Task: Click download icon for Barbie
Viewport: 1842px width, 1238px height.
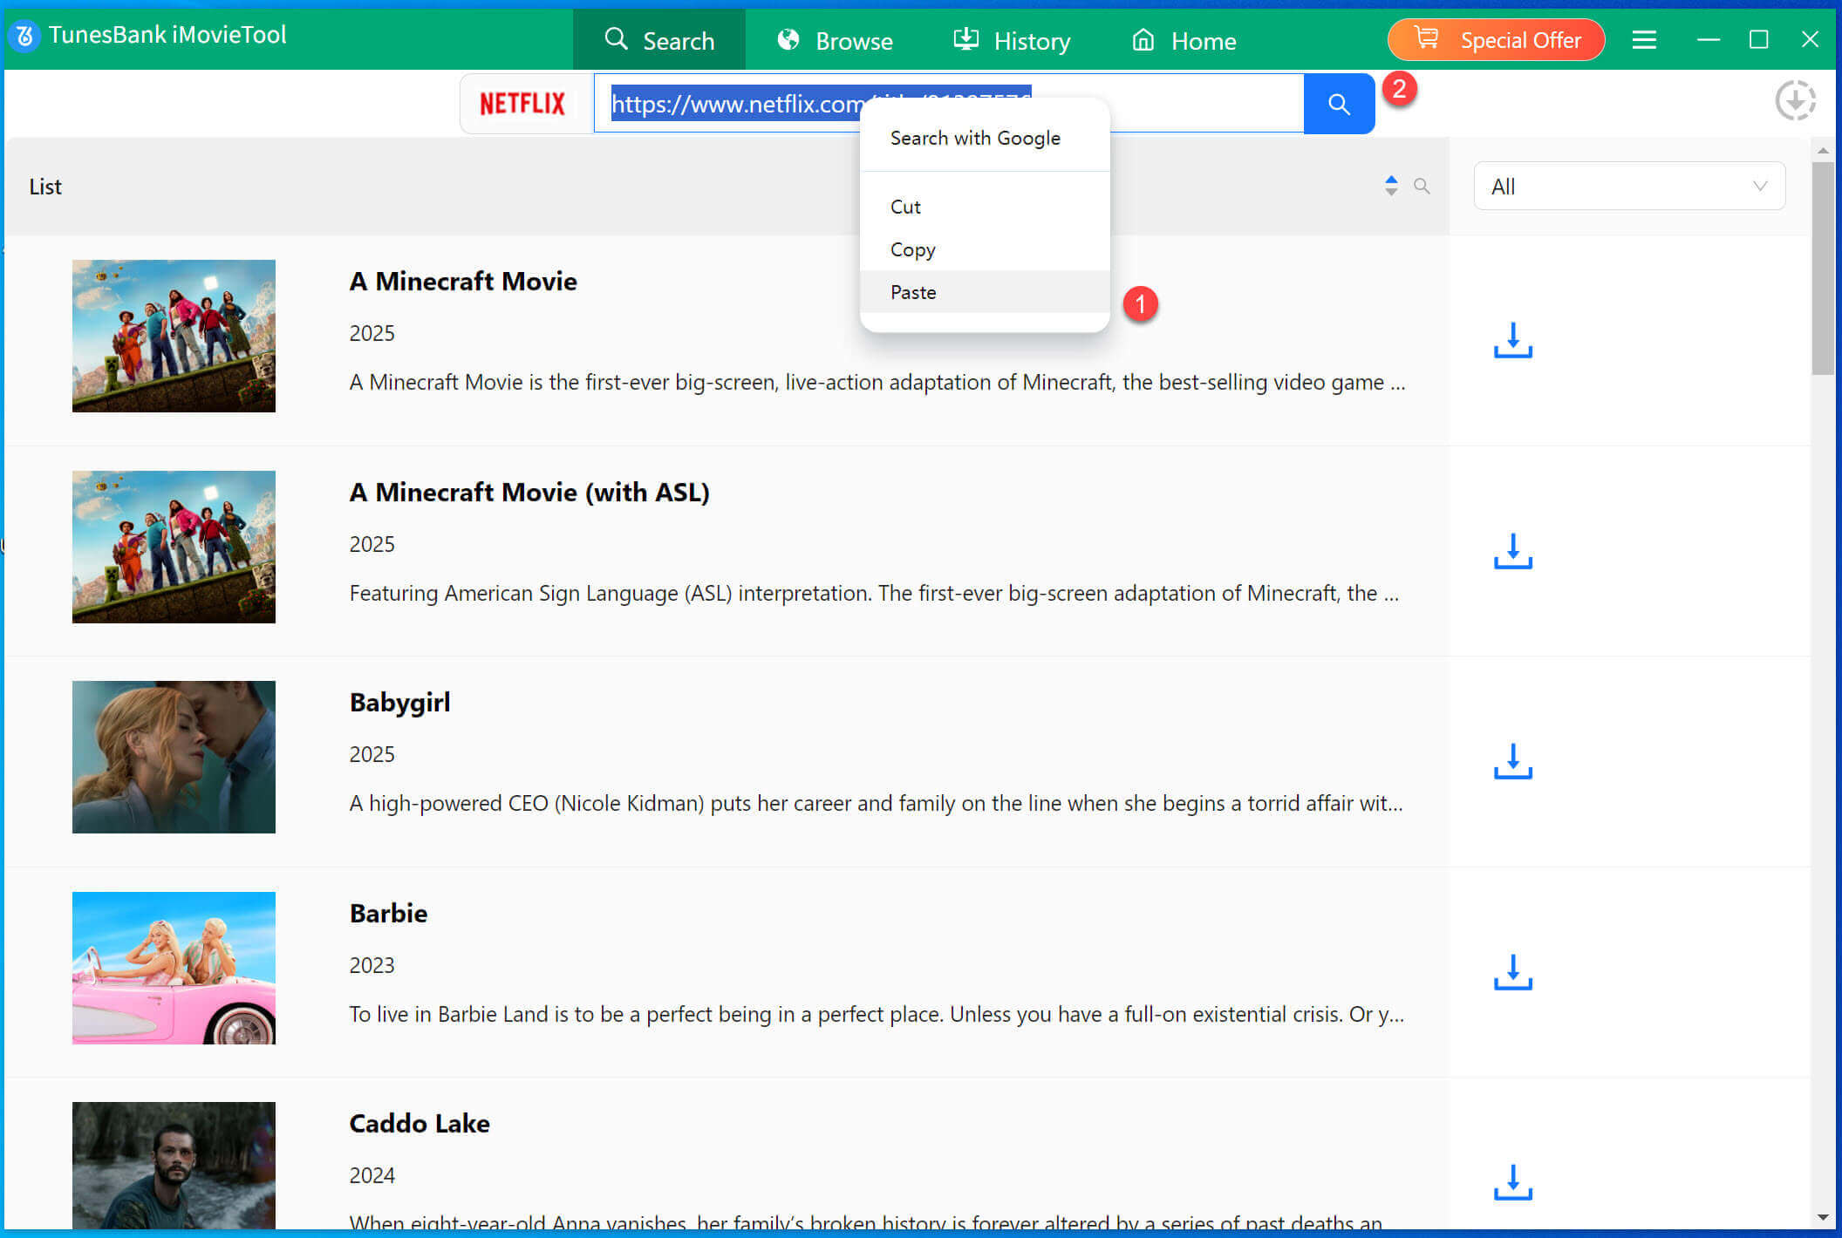Action: click(1512, 972)
